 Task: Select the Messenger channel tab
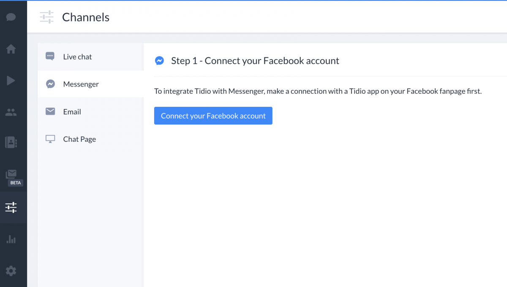pos(90,84)
